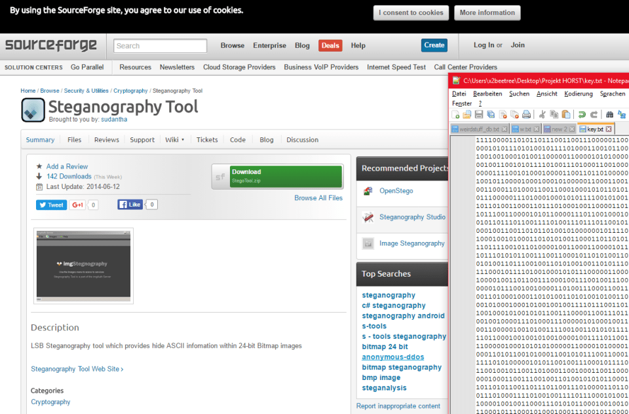629x414 pixels.
Task: Open the Reviews tab
Action: coord(107,140)
